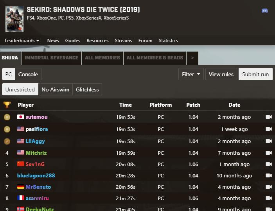
Task: Open video for MrBenuto's run
Action: (269, 187)
